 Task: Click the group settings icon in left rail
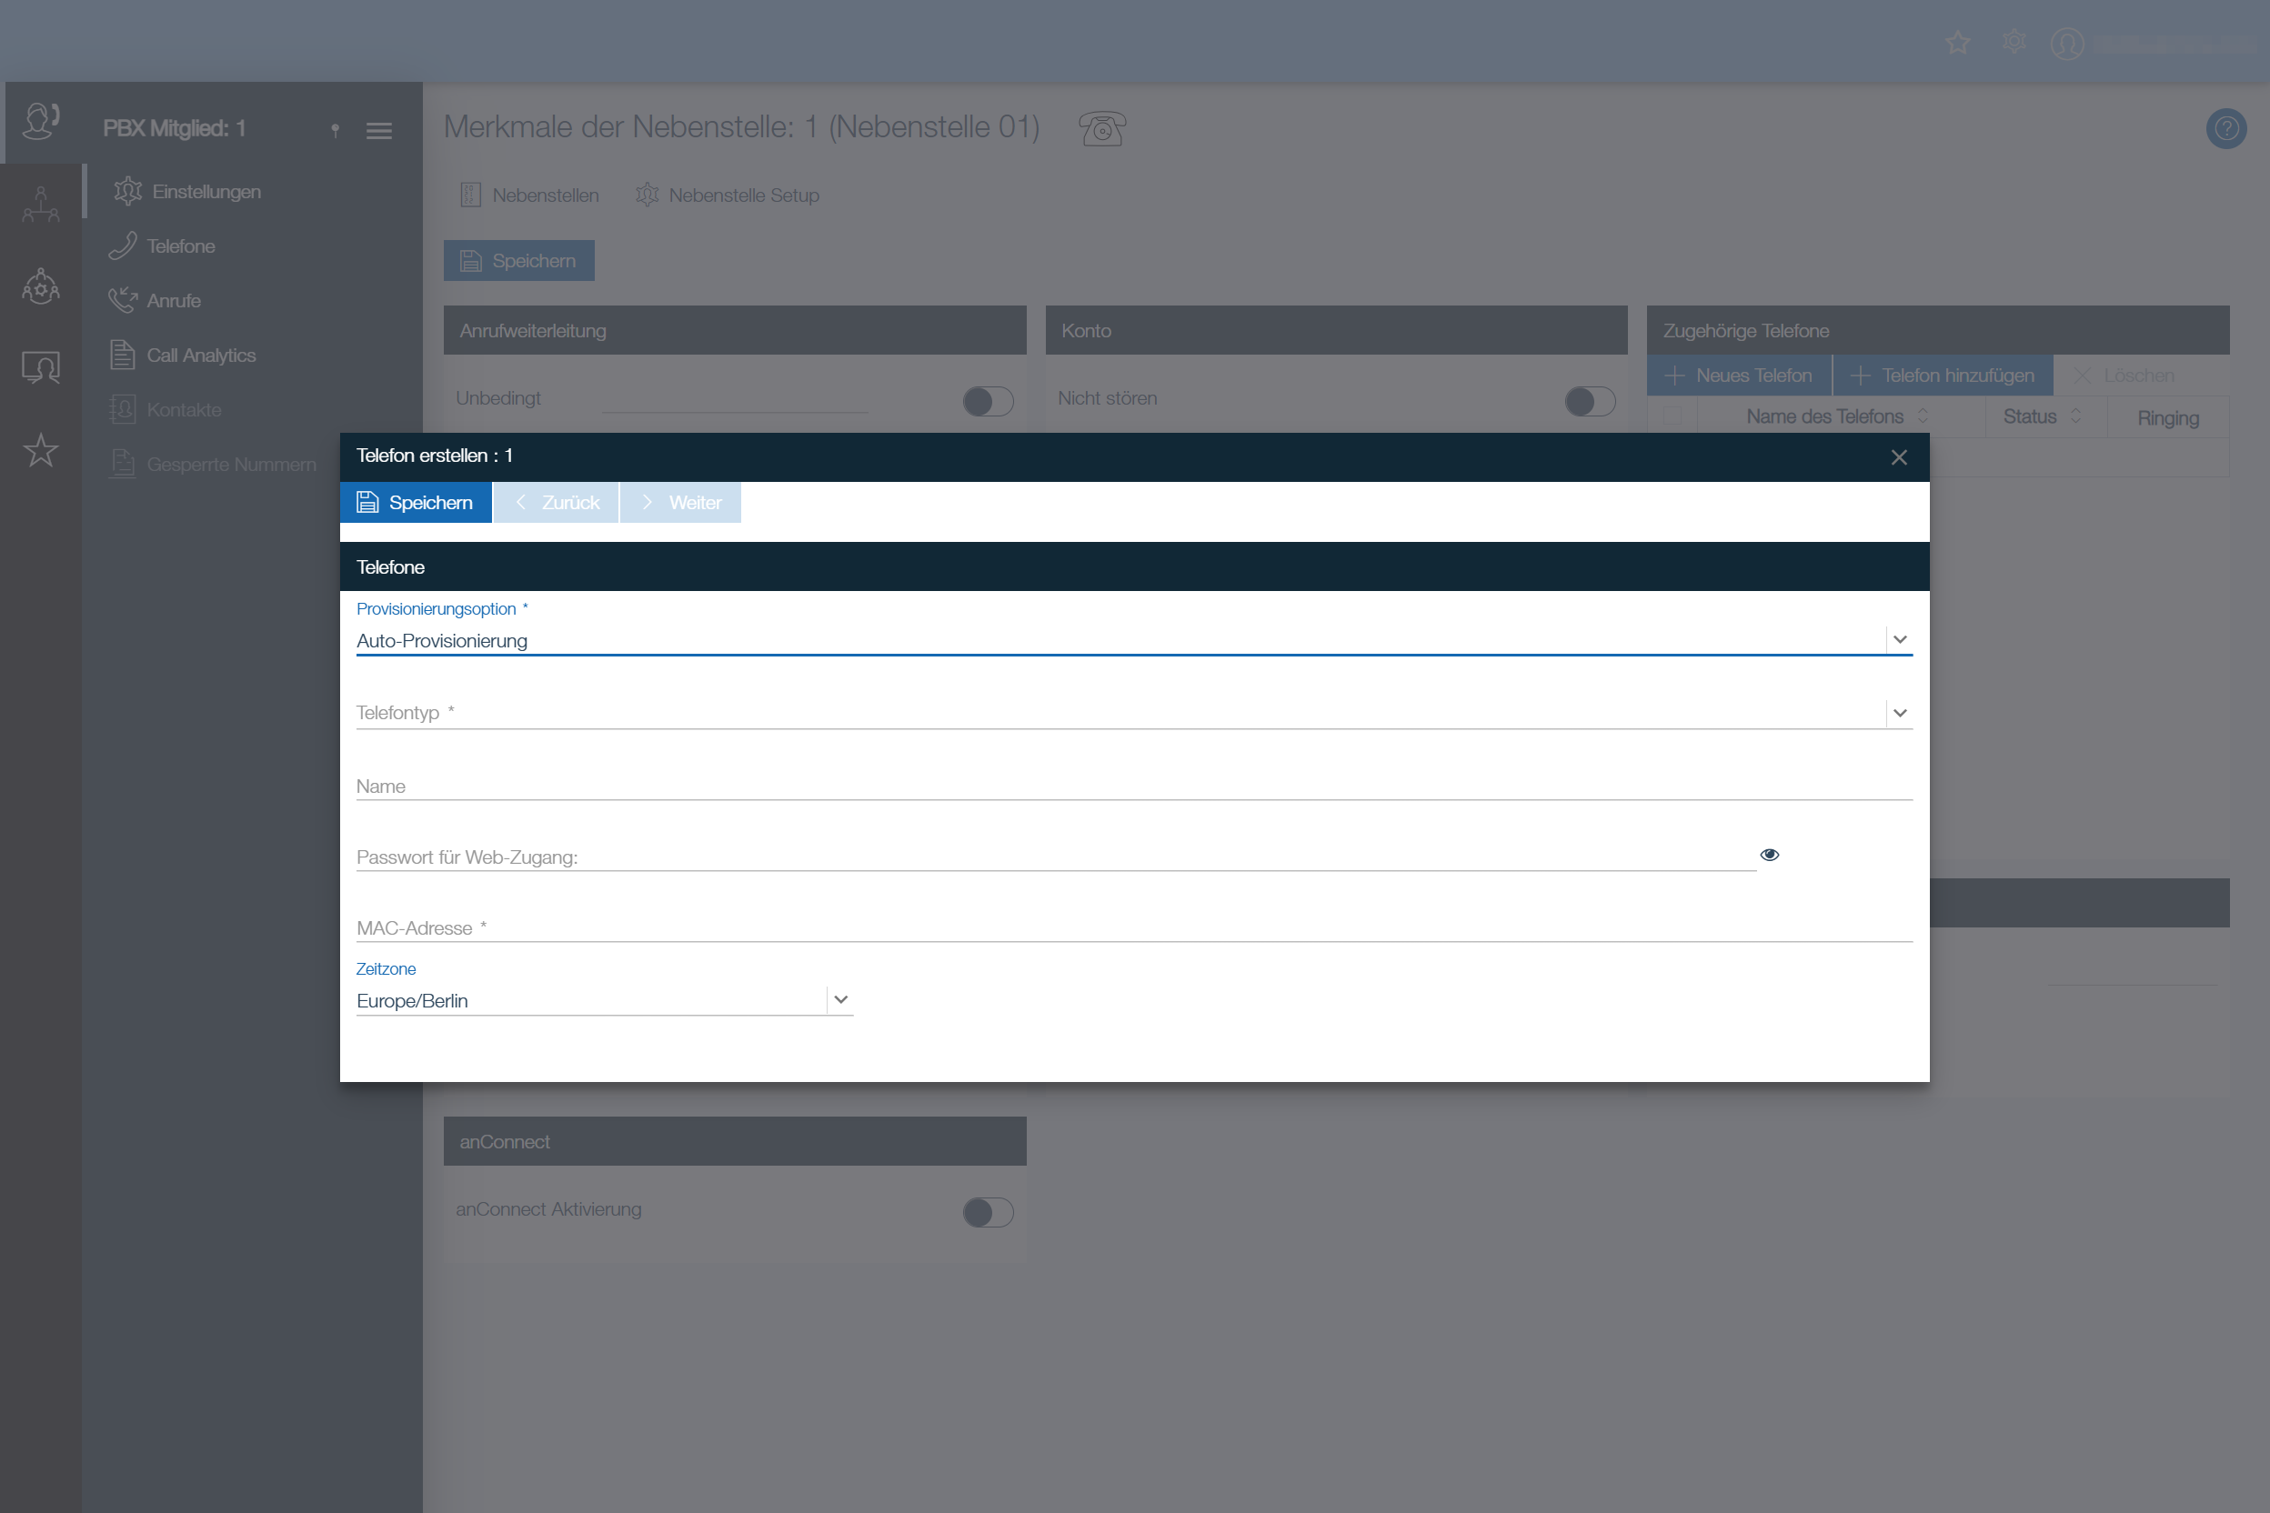click(41, 286)
